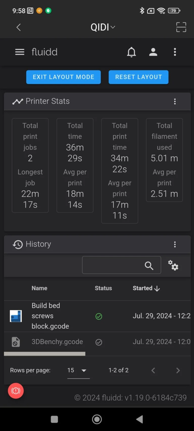Expand the QIDI printer selector dropdown
This screenshot has height=431, width=194.
[x=103, y=27]
